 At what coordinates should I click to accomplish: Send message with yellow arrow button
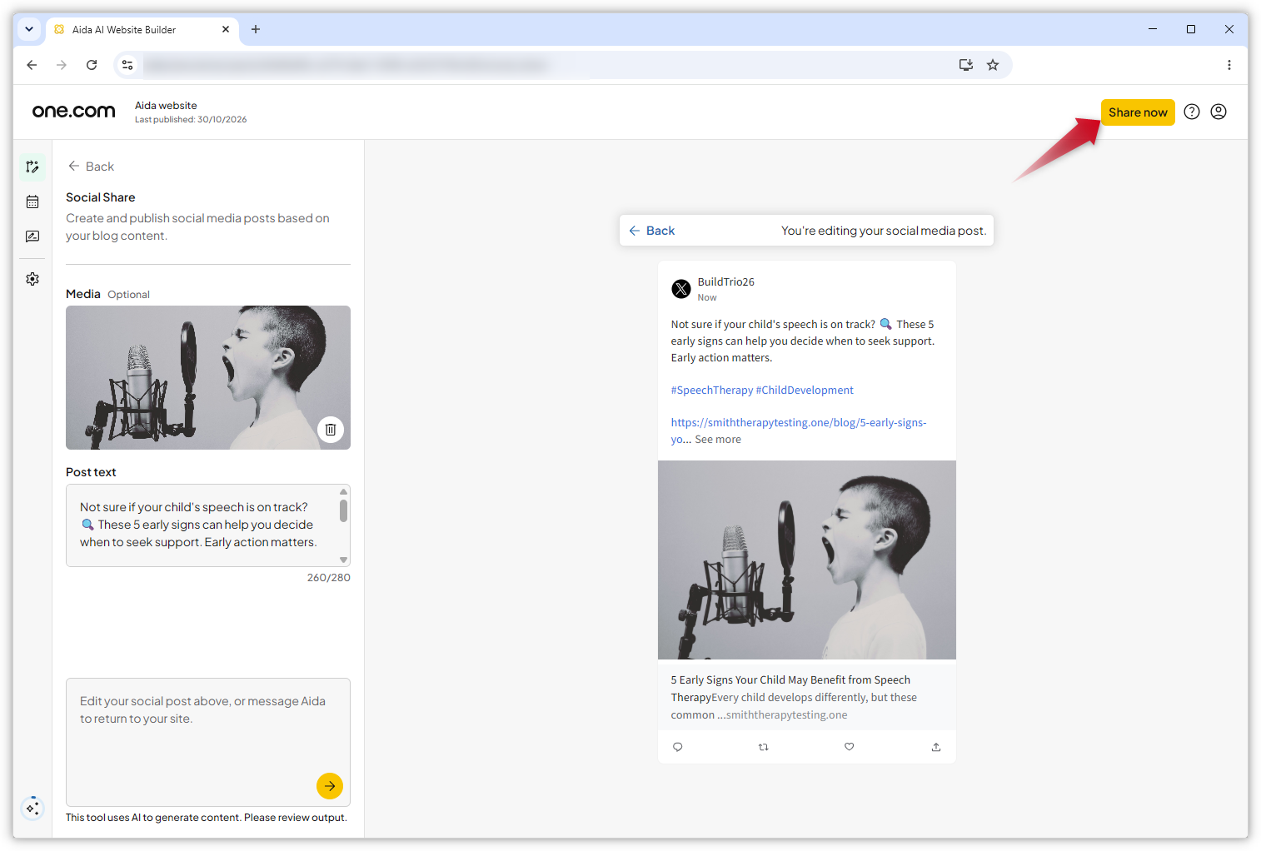(x=330, y=786)
